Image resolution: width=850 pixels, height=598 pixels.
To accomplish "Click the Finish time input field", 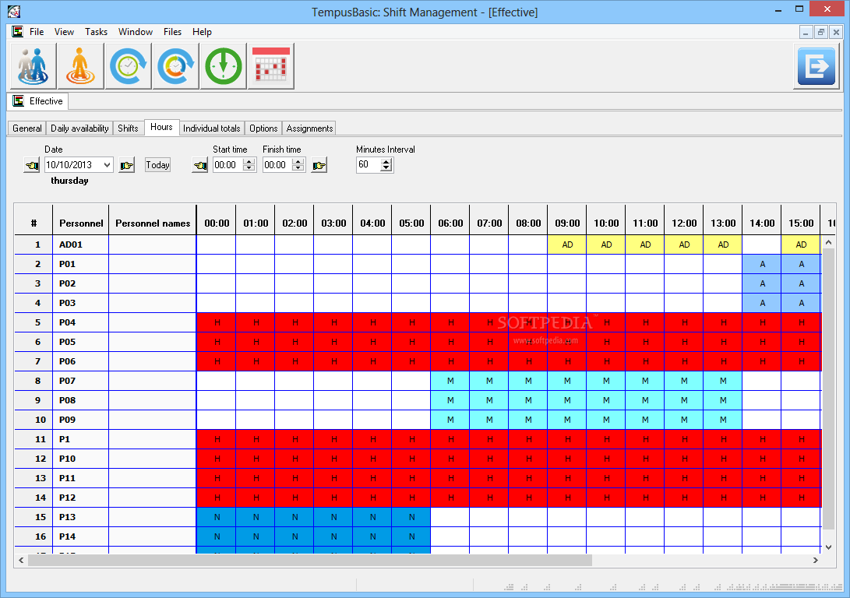I will tap(277, 165).
